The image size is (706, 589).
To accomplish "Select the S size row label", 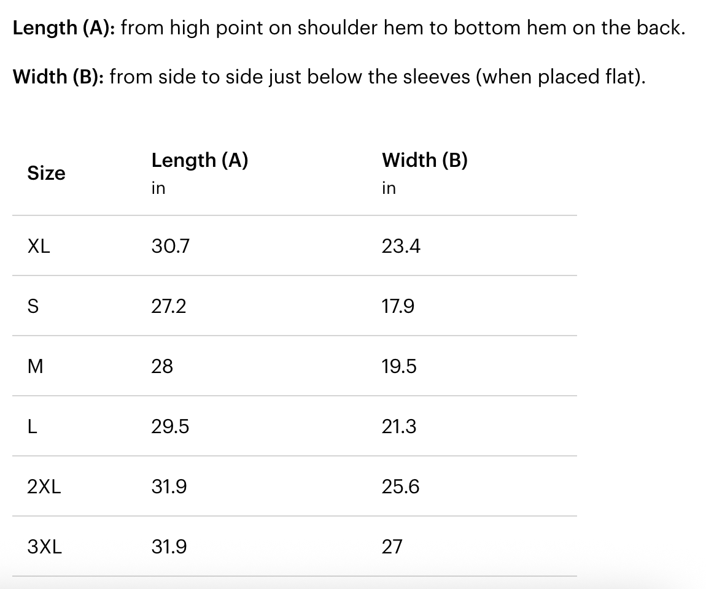I will 33,307.
